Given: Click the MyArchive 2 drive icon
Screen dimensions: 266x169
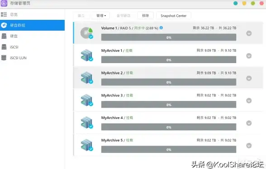Looking at the screenshot, I should 87,78.
